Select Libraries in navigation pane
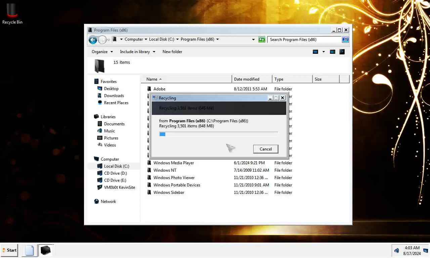Viewport: 430px width, 258px height. pos(108,117)
